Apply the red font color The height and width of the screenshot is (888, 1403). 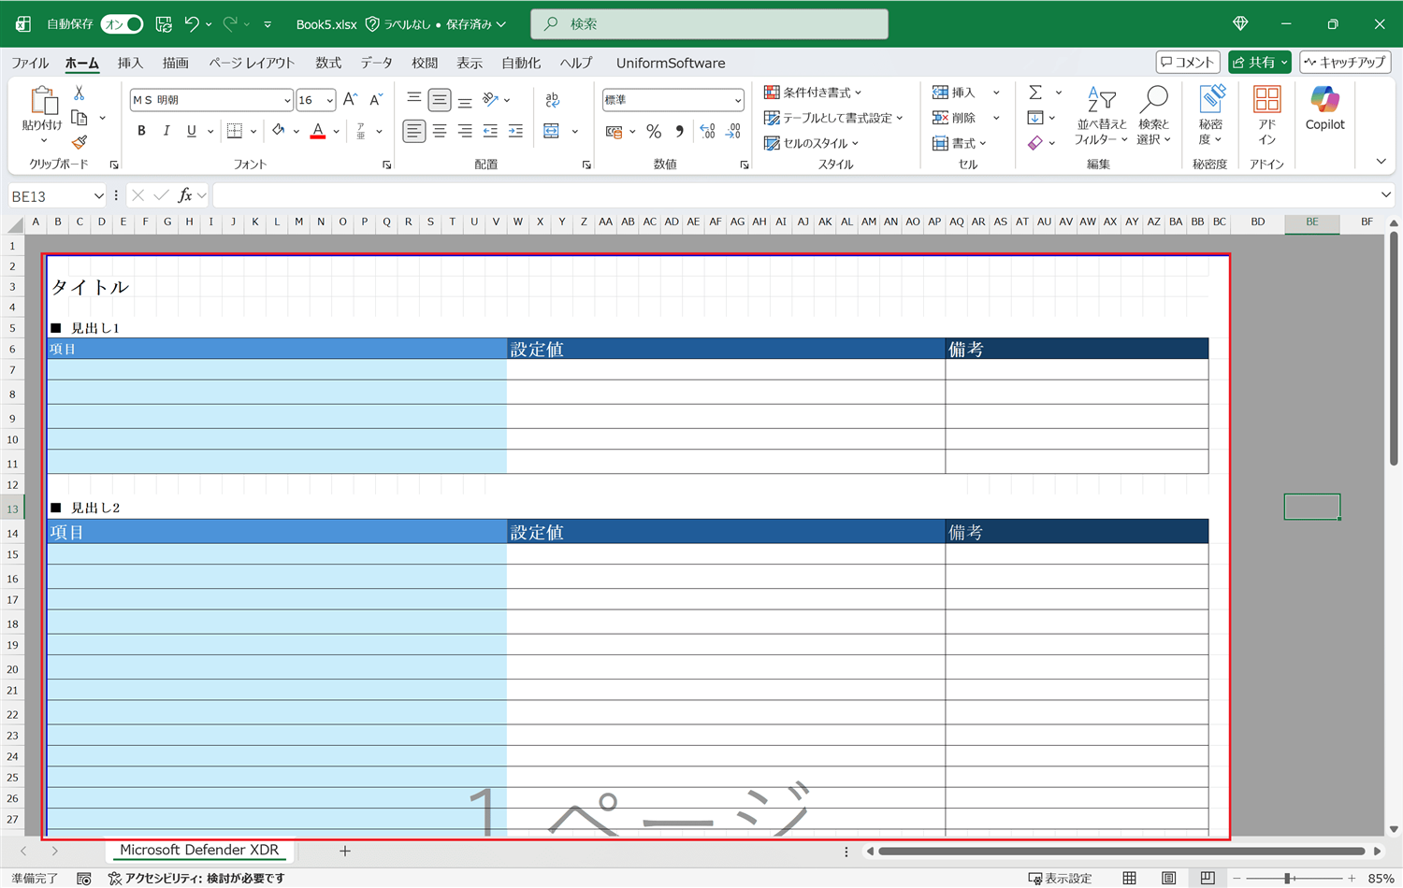(x=318, y=131)
